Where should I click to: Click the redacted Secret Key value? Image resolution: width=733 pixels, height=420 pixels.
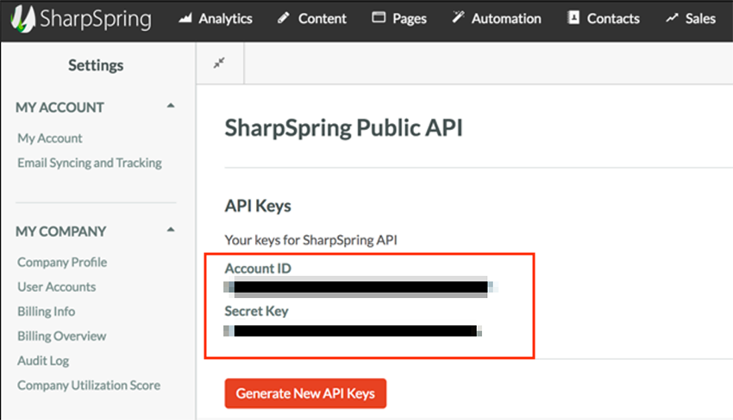353,330
